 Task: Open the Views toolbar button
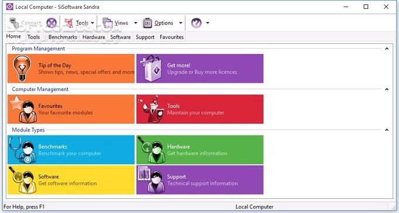tap(115, 23)
